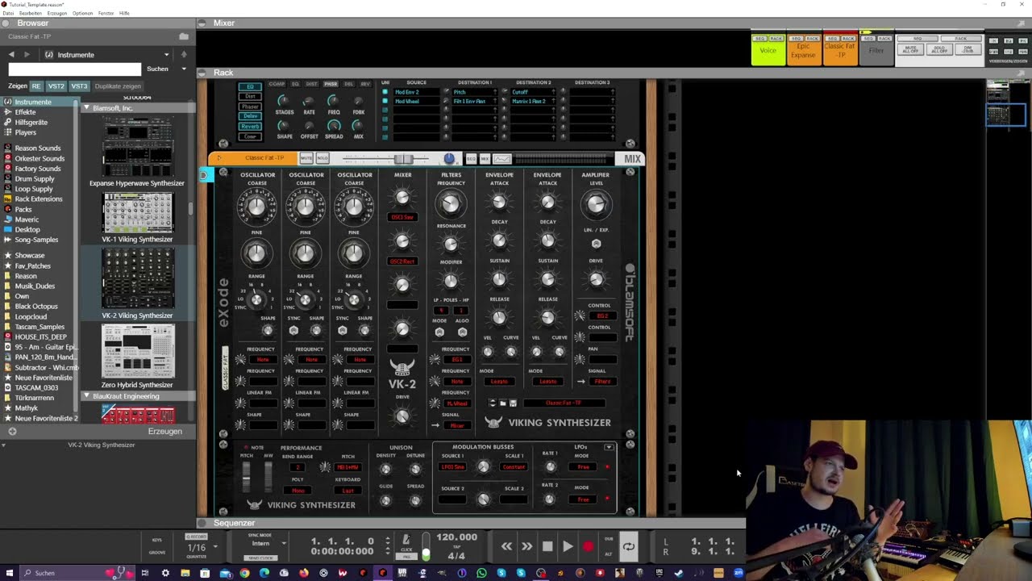This screenshot has width=1032, height=581.
Task: Click the Suchen button in the browser
Action: pyautogui.click(x=157, y=69)
